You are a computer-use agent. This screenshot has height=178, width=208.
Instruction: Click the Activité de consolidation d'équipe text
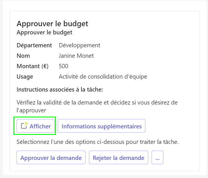(x=103, y=77)
